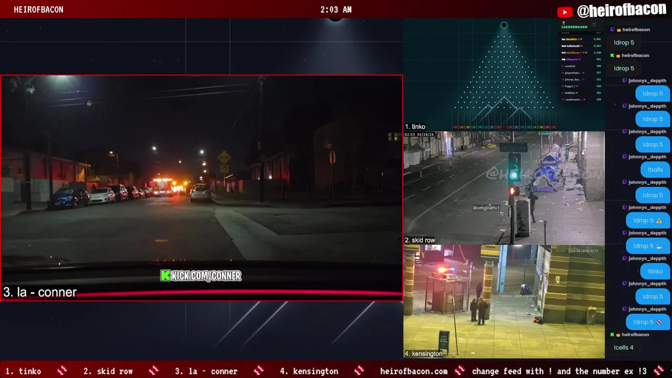Click the LEADERBOARD heading
The image size is (672, 378).
574,27
